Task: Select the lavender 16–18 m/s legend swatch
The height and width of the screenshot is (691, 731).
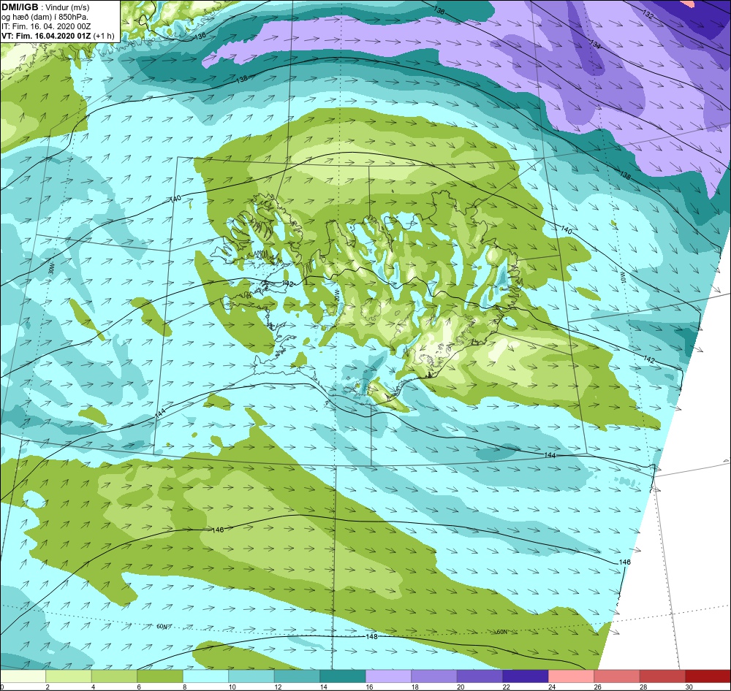Action: coord(388,676)
